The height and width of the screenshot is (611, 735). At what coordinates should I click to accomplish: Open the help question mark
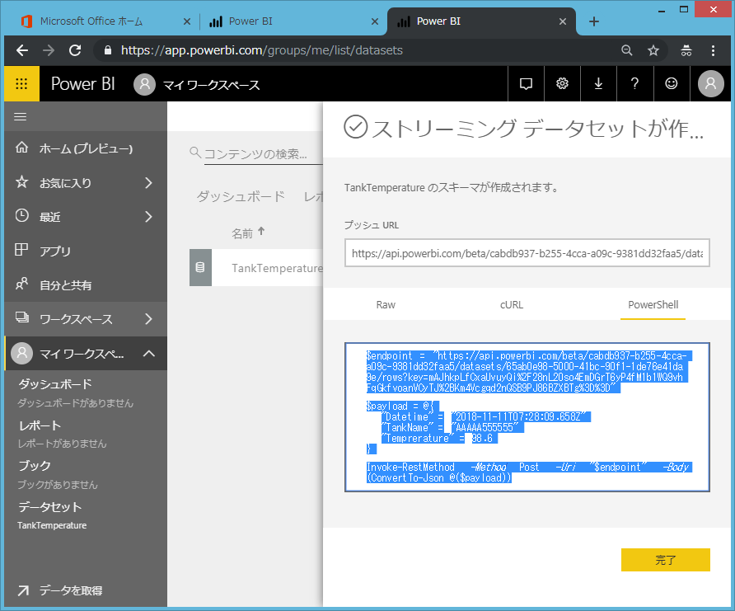[x=634, y=83]
